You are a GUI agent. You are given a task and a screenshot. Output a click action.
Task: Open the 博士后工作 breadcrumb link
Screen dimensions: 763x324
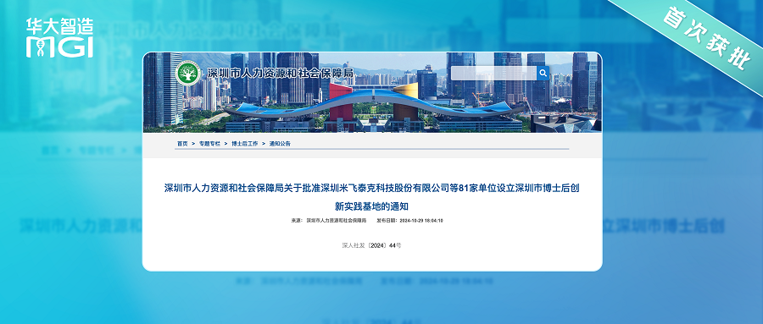point(245,144)
